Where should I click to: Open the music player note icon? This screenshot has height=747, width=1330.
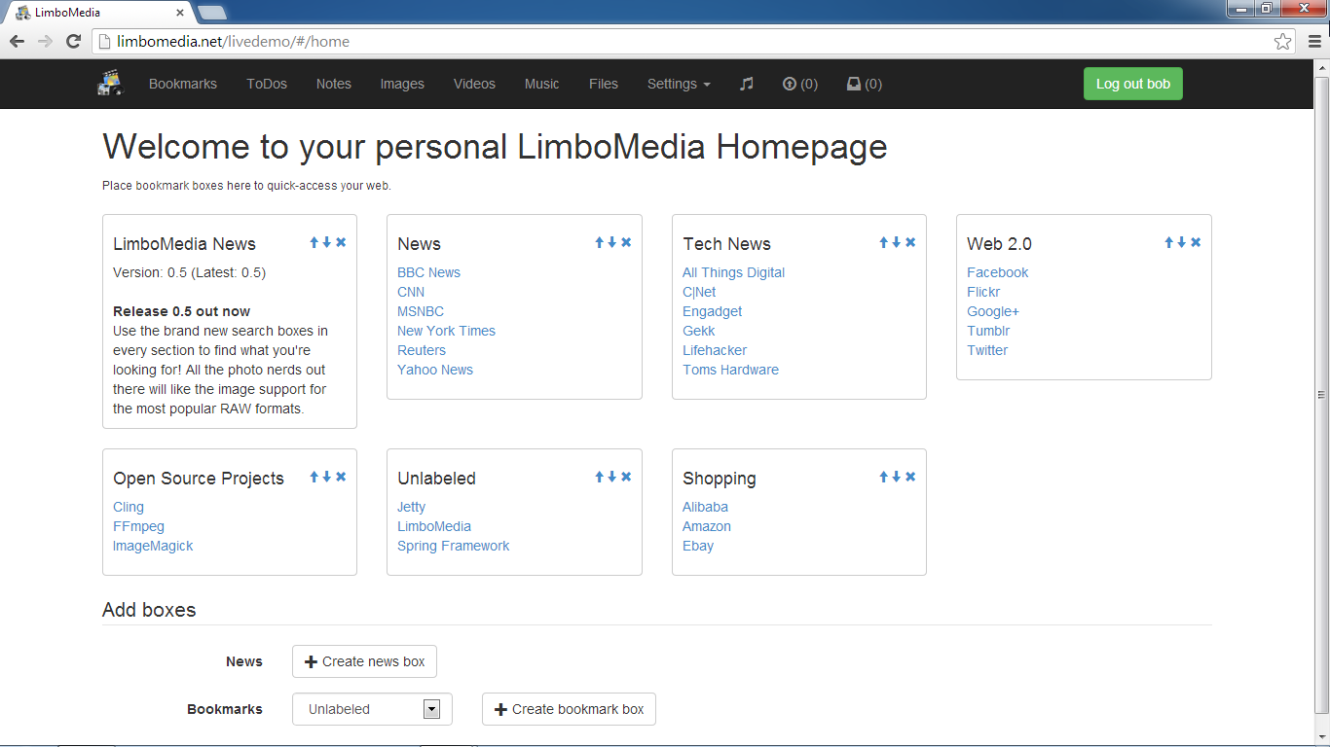click(747, 84)
